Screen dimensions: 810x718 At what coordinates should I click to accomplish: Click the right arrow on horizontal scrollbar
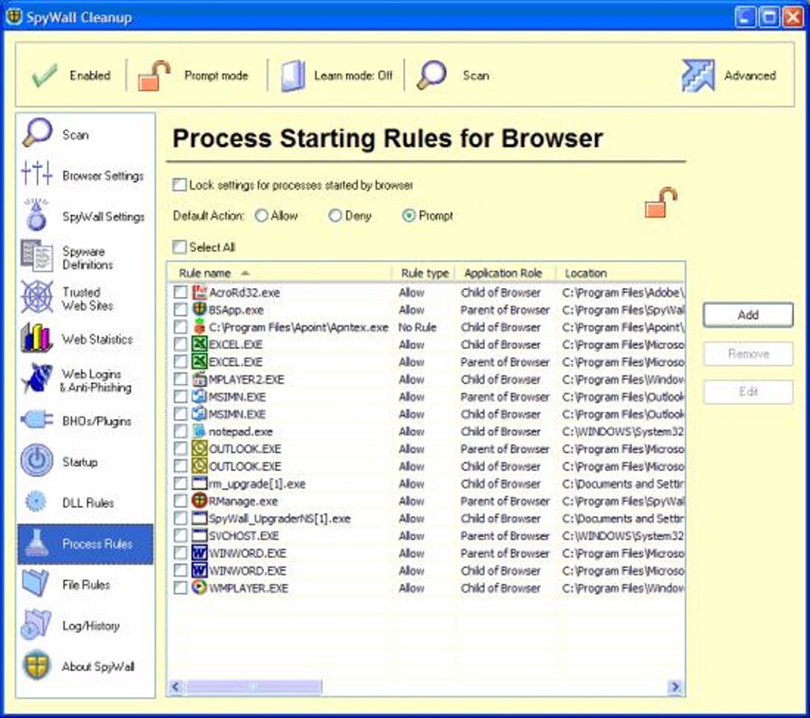[x=676, y=687]
